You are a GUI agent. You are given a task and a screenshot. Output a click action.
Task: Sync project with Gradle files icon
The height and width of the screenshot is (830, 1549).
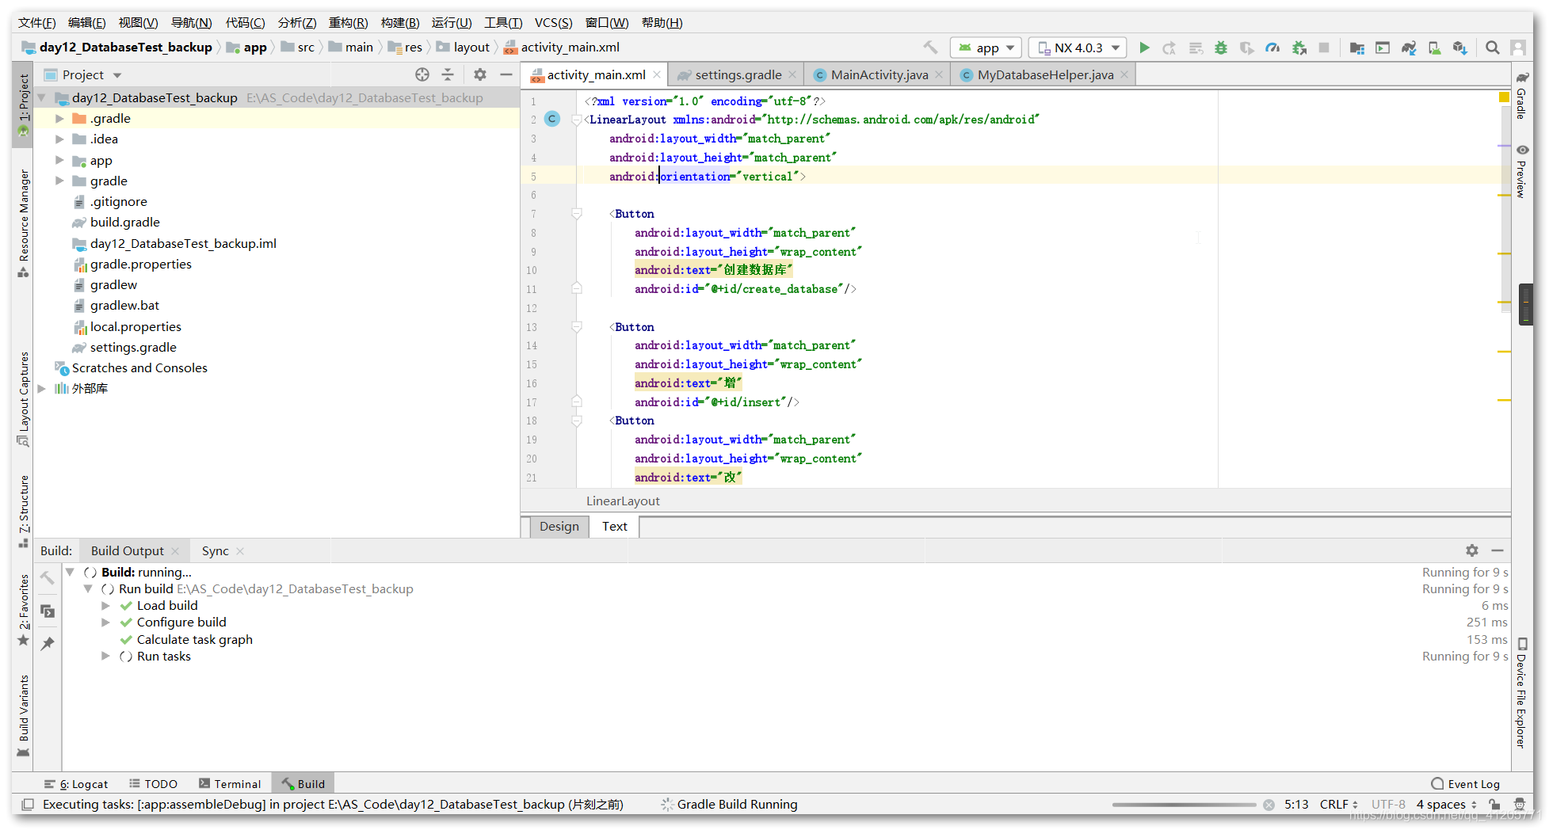pyautogui.click(x=1409, y=48)
